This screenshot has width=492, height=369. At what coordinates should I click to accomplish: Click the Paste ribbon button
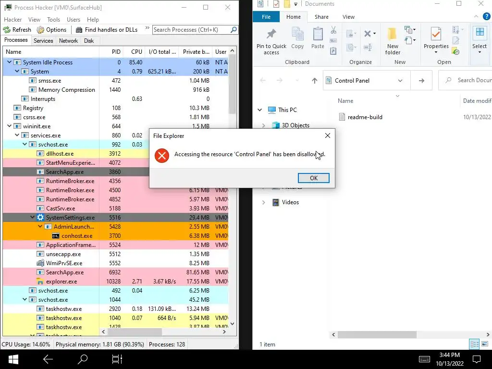coord(318,38)
